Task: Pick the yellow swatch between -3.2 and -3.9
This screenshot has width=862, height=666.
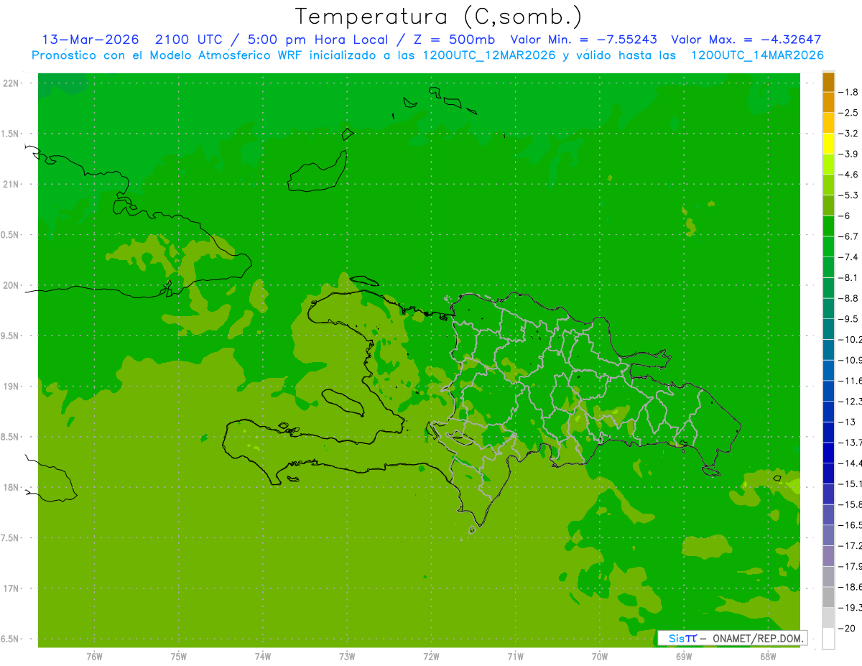Action: 828,144
